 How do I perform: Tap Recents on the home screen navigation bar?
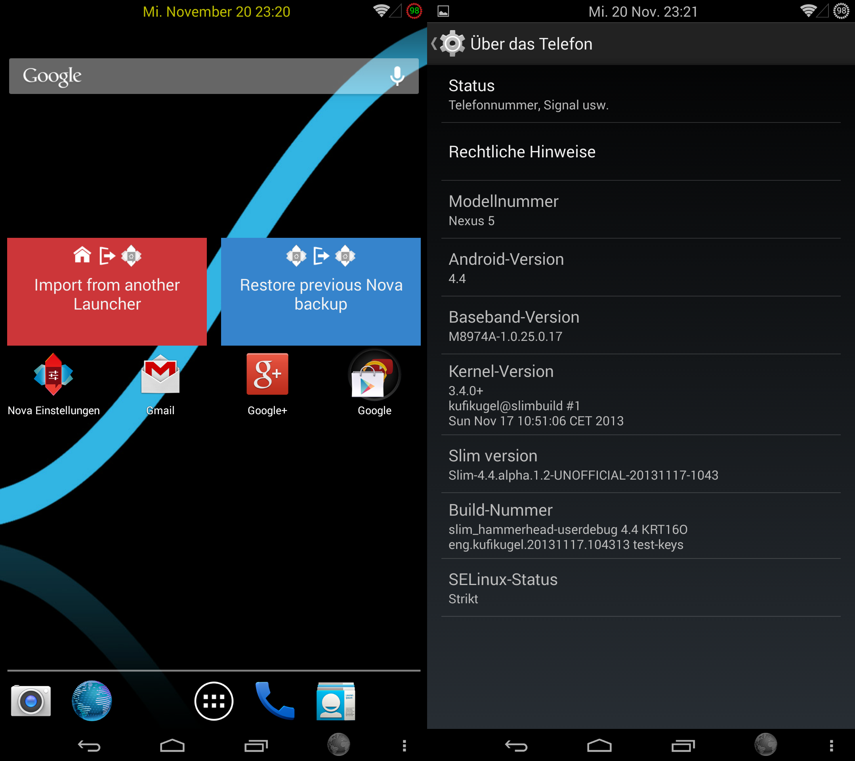pyautogui.click(x=256, y=746)
